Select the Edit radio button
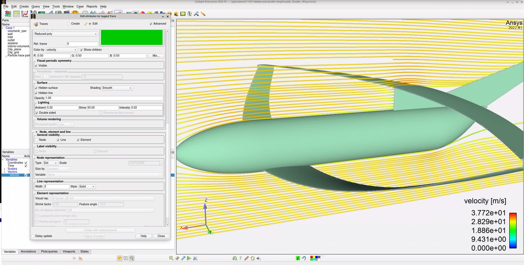The height and width of the screenshot is (265, 524). pyautogui.click(x=90, y=24)
